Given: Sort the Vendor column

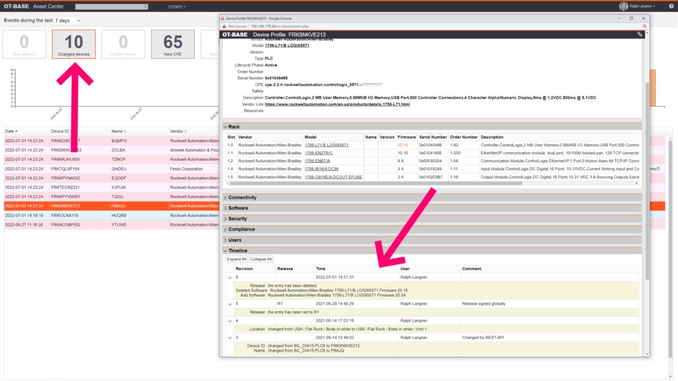Looking at the screenshot, I should pos(186,131).
